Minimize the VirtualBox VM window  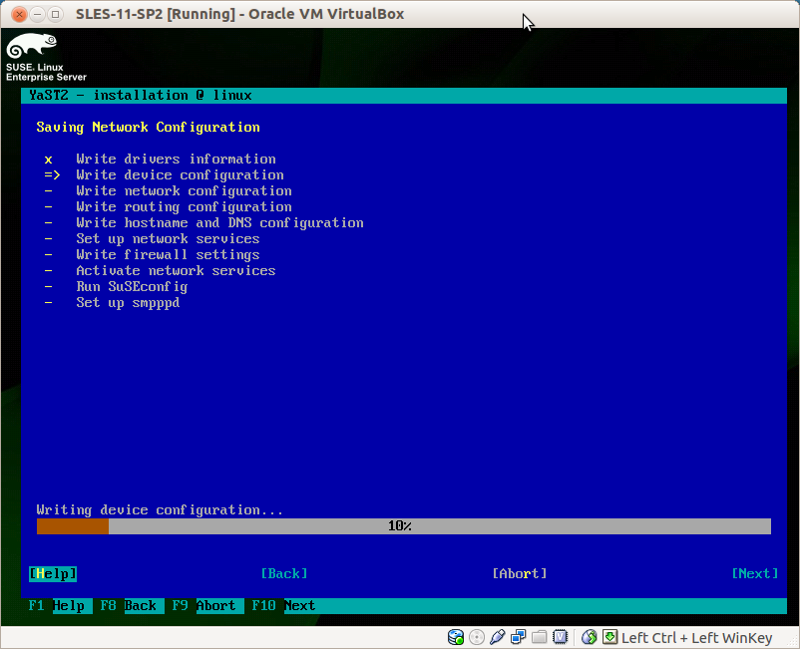pyautogui.click(x=37, y=14)
